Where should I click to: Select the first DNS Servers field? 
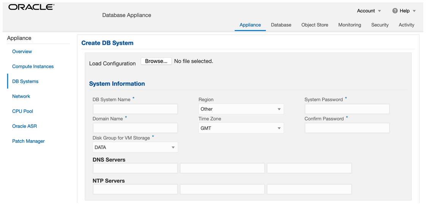[x=135, y=168]
